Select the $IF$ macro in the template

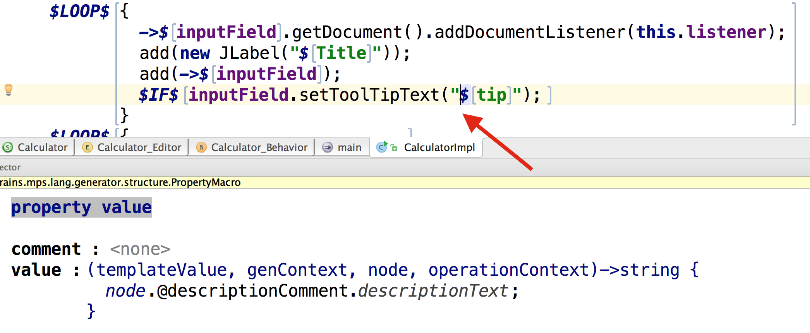tap(158, 95)
